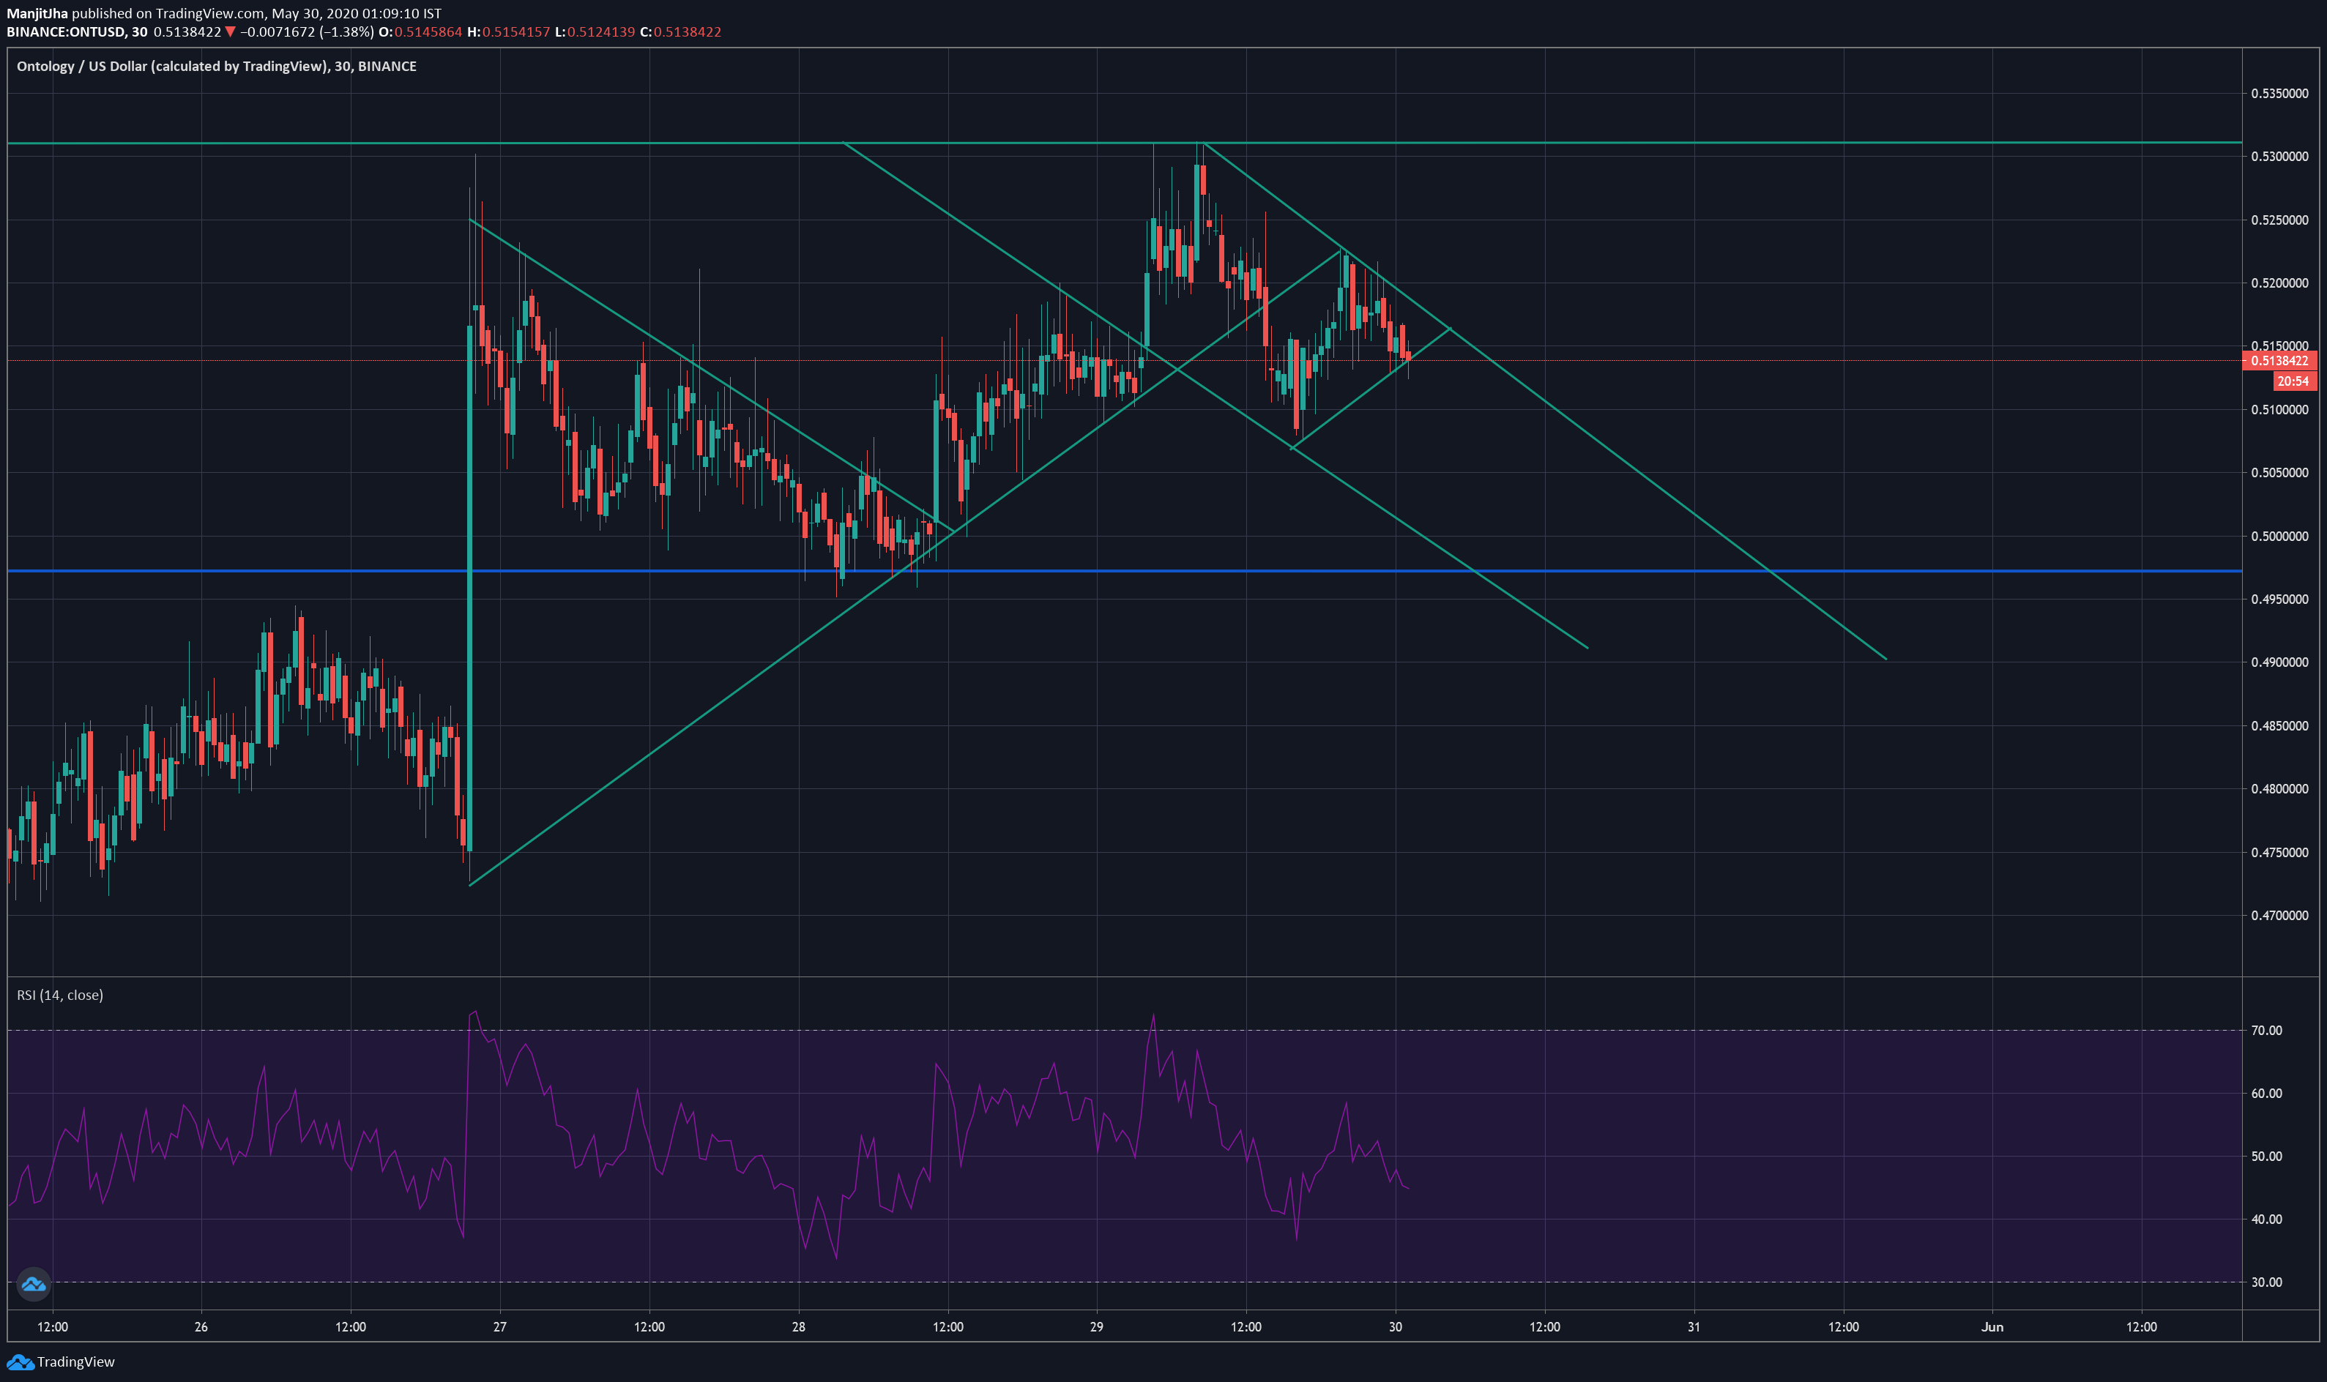Click date label 28 on time axis
The image size is (2327, 1382).
798,1327
